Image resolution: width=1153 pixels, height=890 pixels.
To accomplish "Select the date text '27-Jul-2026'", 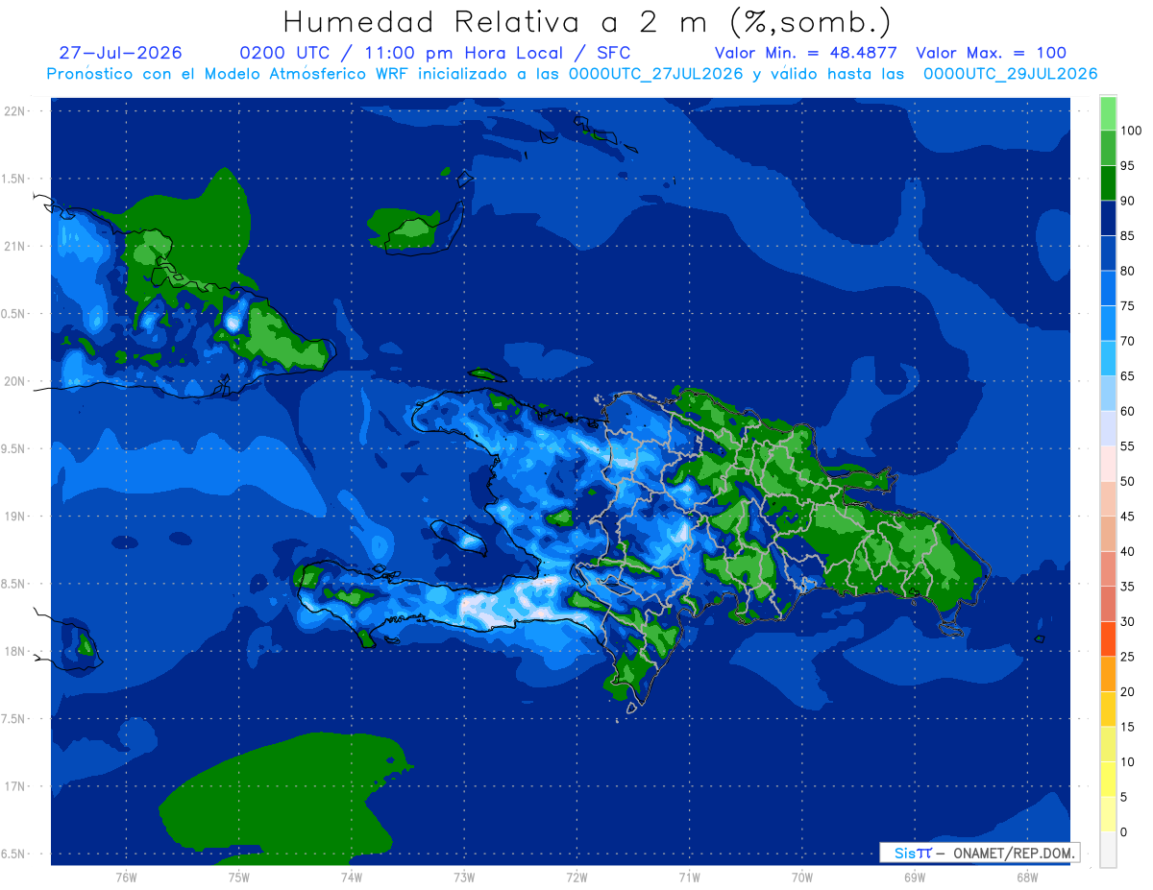I will (120, 53).
